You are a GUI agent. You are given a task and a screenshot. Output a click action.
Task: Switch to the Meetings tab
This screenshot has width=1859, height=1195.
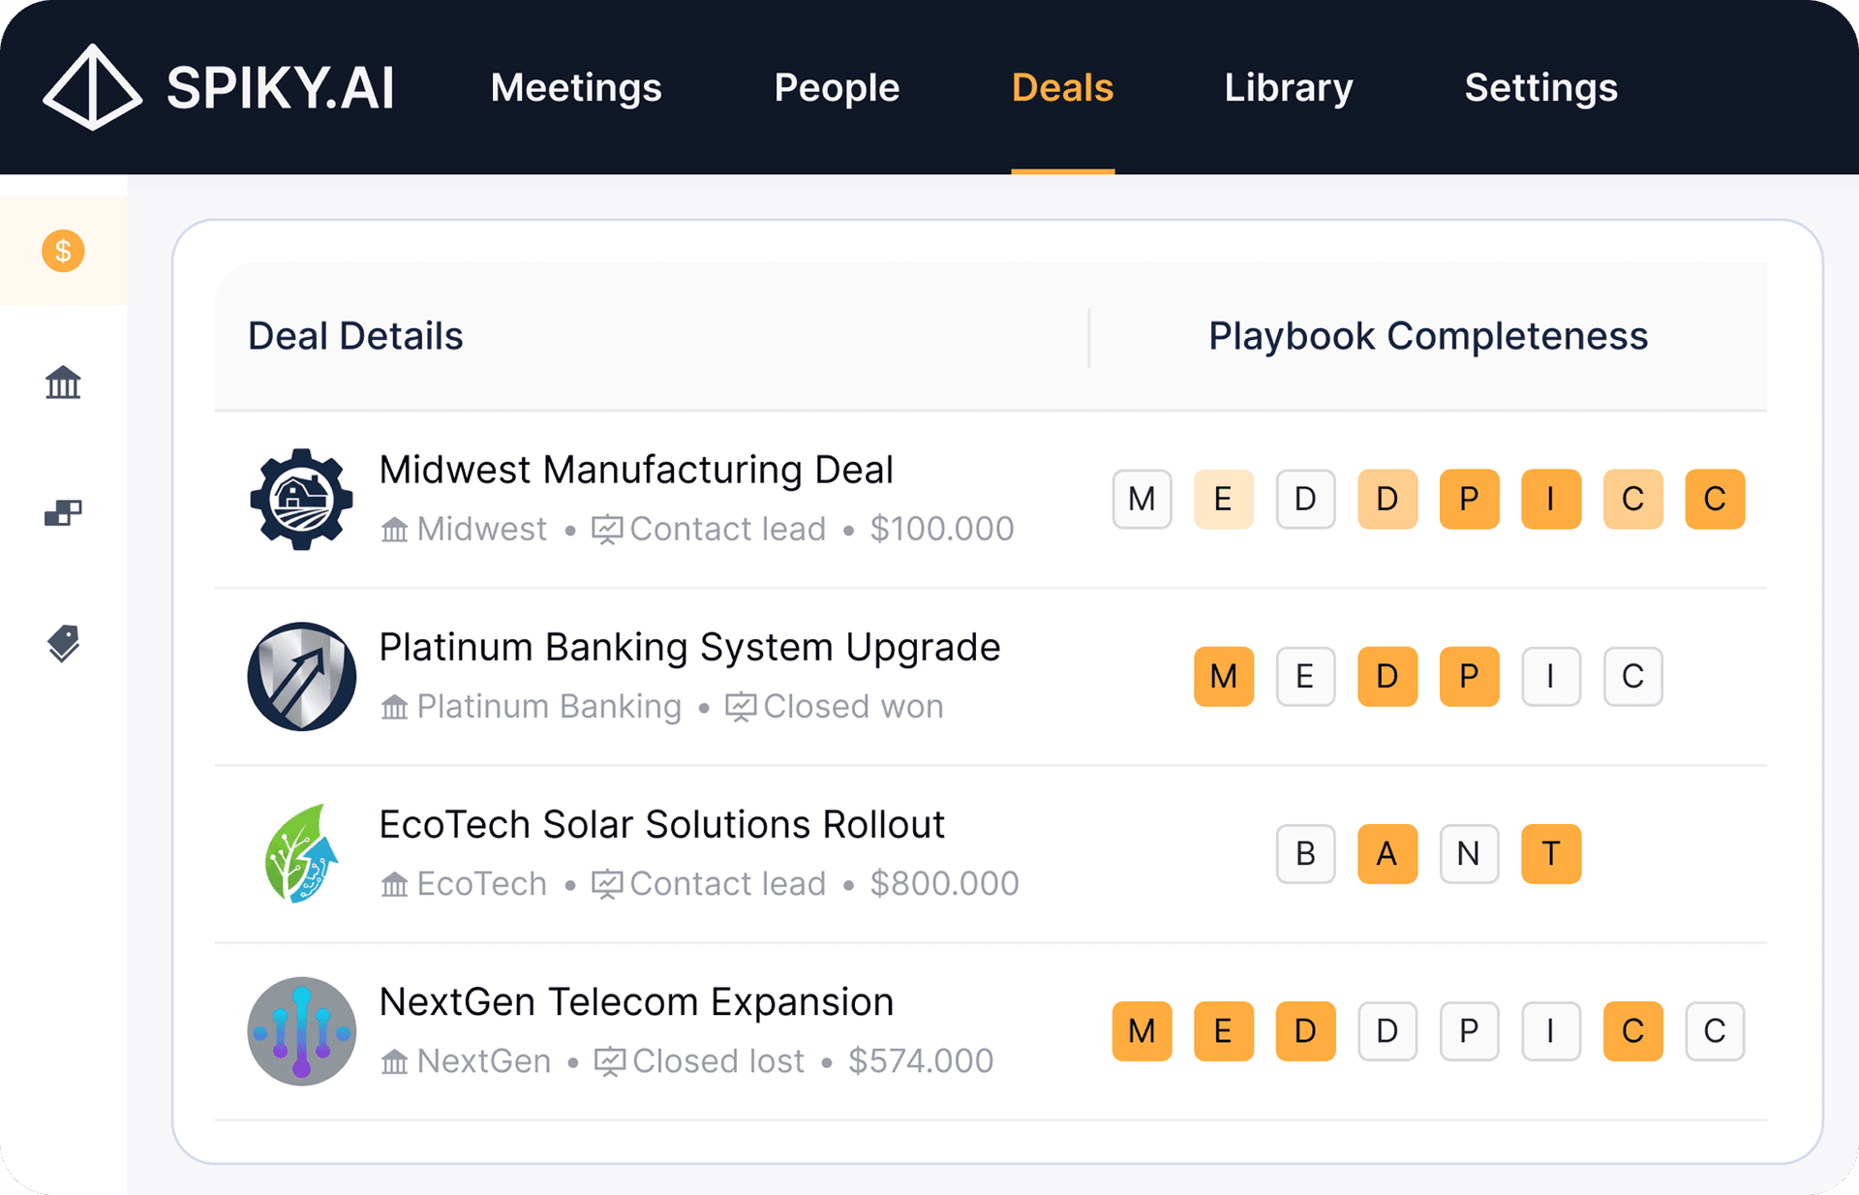coord(576,88)
